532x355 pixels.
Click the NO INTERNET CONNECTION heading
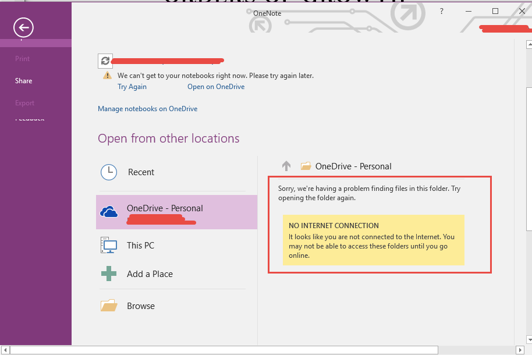(334, 225)
